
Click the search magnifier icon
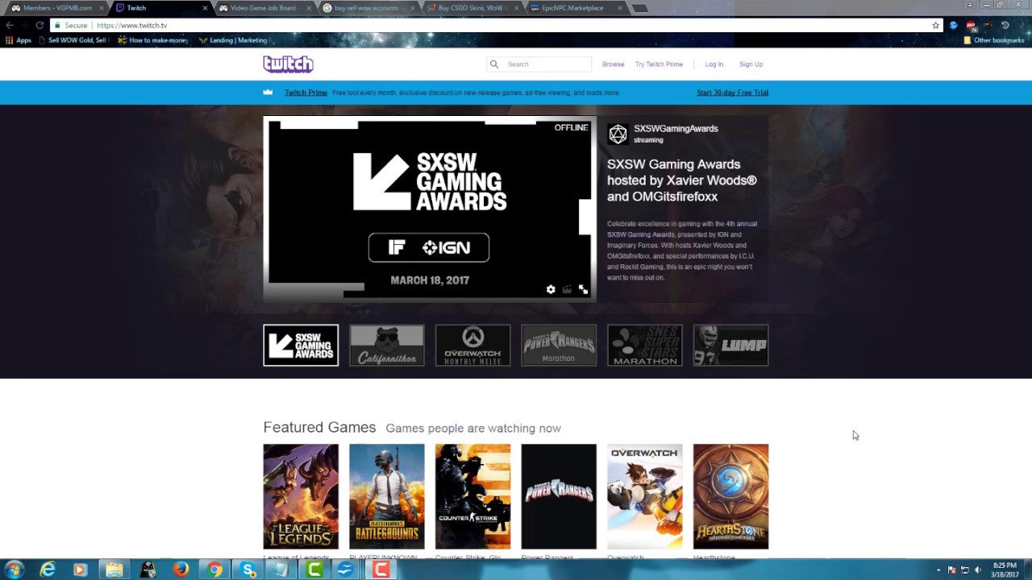tap(494, 64)
